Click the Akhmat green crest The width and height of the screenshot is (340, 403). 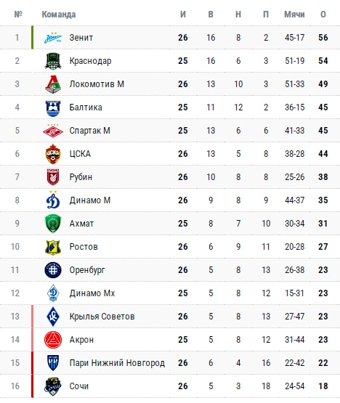[53, 224]
